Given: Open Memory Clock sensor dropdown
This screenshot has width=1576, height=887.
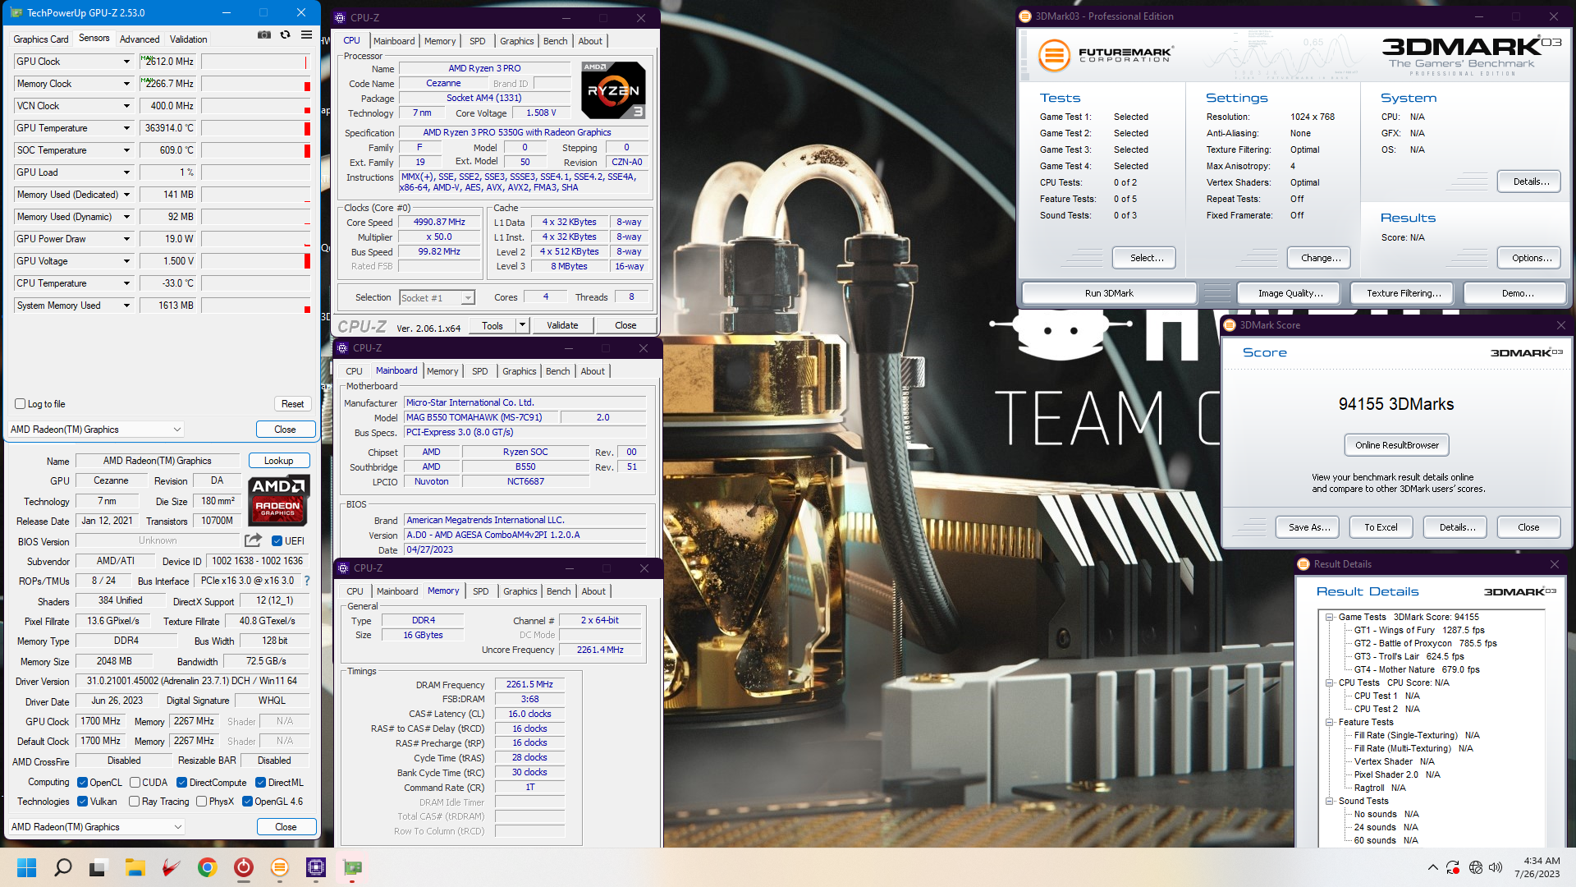Looking at the screenshot, I should 126,84.
